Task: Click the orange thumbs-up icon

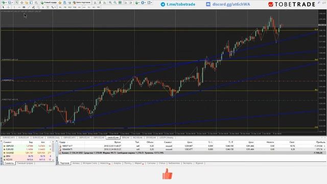Action: pos(167,174)
